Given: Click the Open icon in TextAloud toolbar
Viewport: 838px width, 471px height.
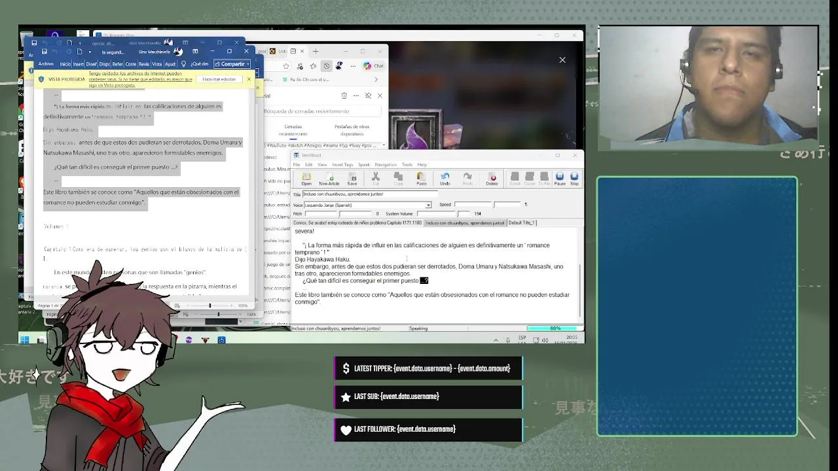Looking at the screenshot, I should [x=306, y=179].
